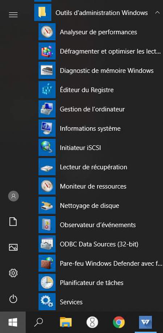163x333 pixels.
Task: Collapse Outils d'administration Windows folder chevron
Action: pyautogui.click(x=157, y=13)
